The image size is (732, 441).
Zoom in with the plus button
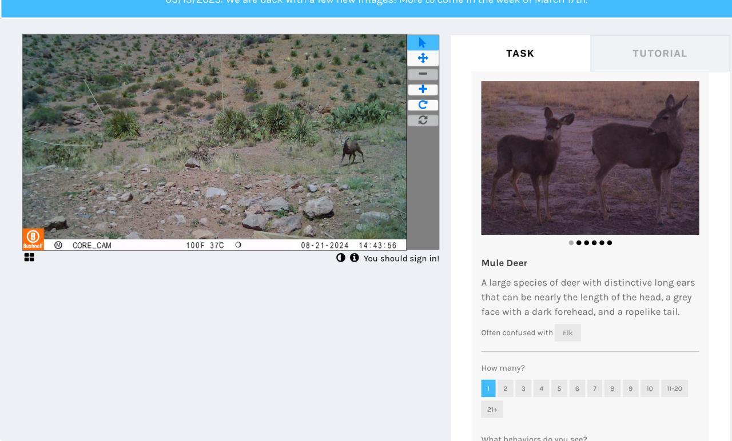click(423, 90)
